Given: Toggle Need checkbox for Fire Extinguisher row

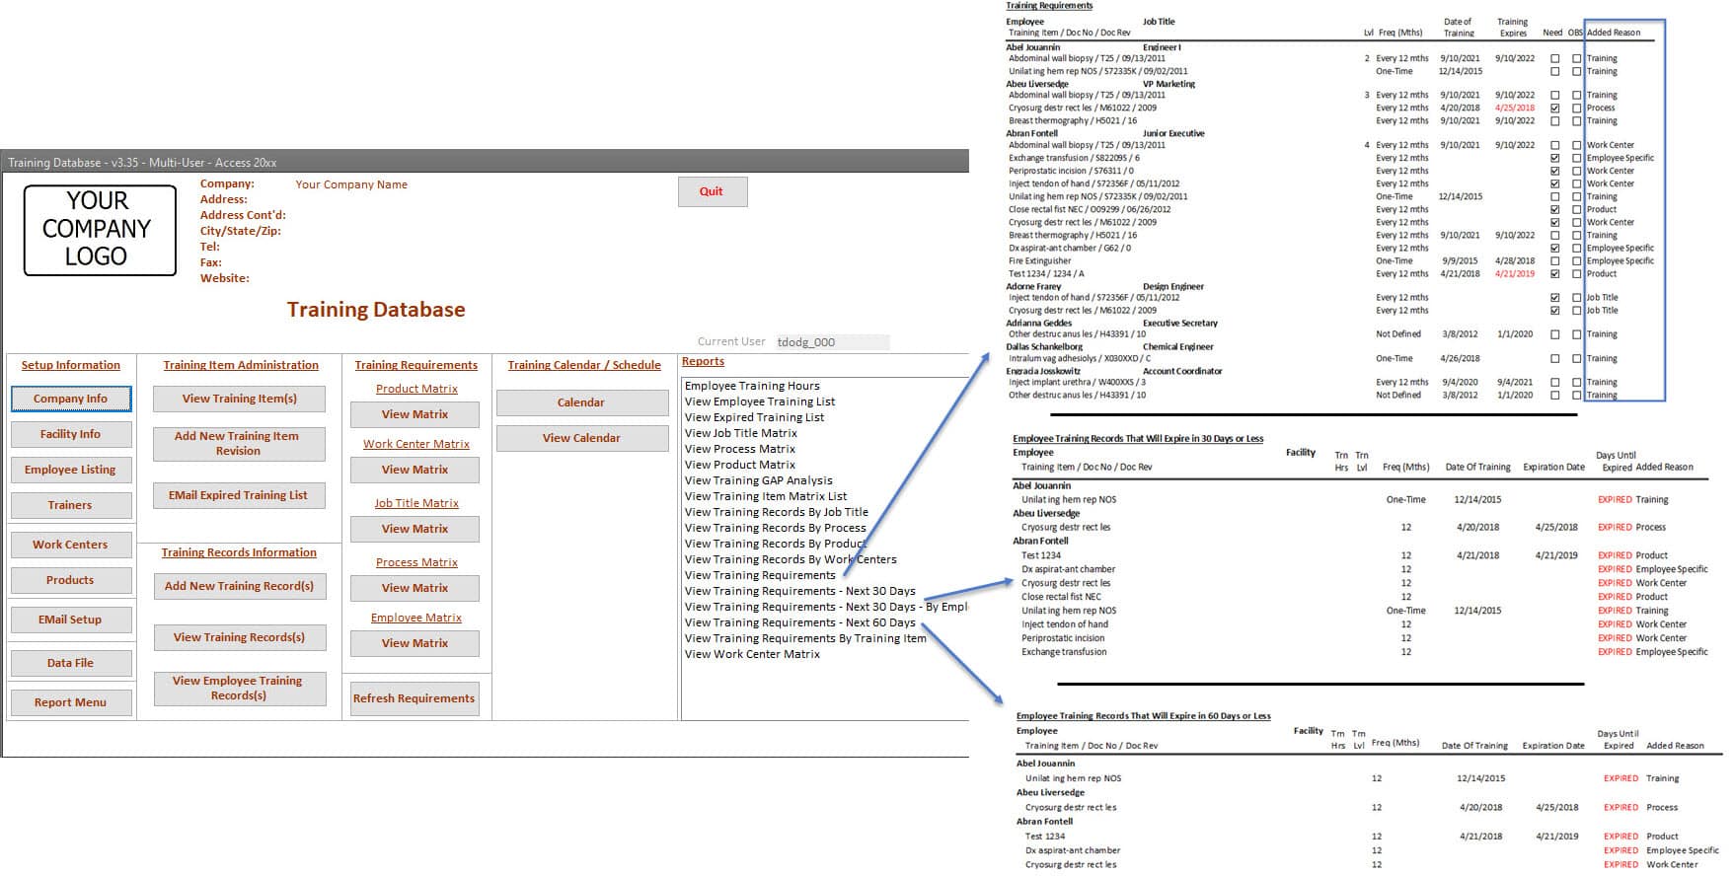Looking at the screenshot, I should pos(1555,261).
